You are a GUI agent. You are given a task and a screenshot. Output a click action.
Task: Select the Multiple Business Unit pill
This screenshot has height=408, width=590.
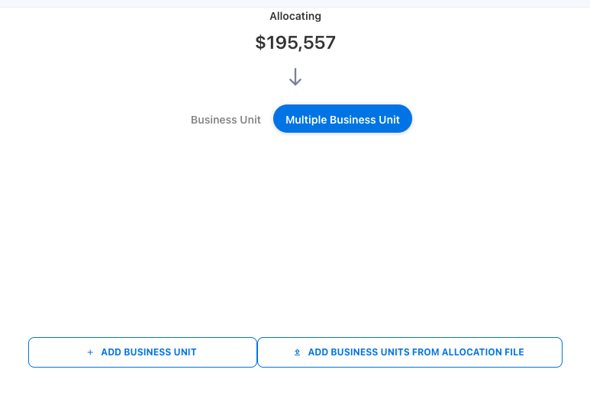[x=342, y=120]
